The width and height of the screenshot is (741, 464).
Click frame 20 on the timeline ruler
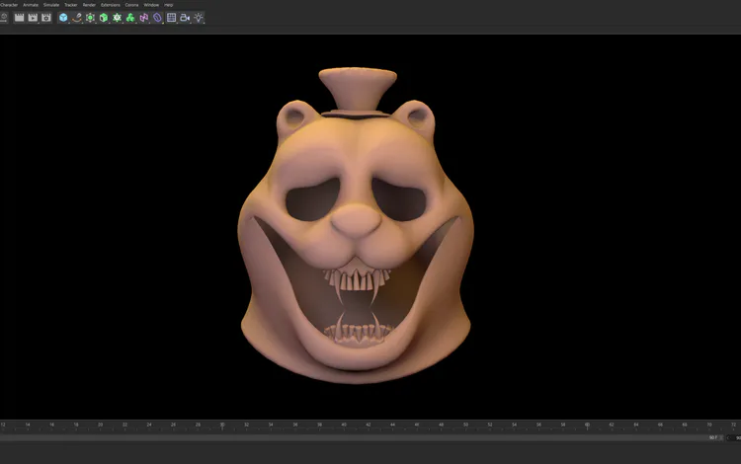(x=100, y=425)
